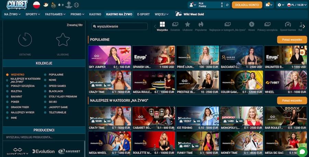
Task: Open the Wild West Gold promo
Action: 190,14
